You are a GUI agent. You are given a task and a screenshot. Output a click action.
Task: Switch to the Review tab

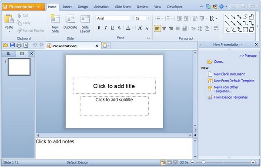142,7
